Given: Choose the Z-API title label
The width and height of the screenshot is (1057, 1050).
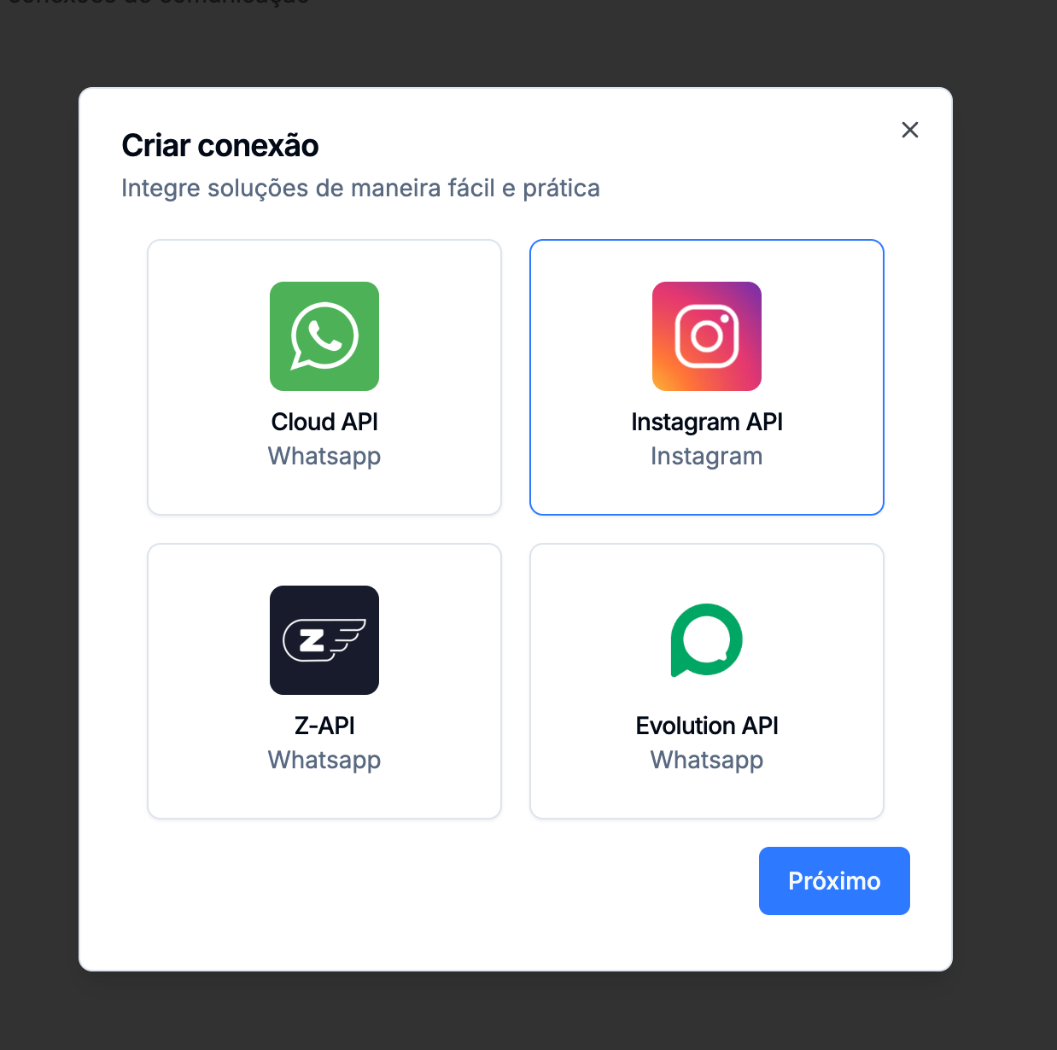Looking at the screenshot, I should click(x=324, y=726).
